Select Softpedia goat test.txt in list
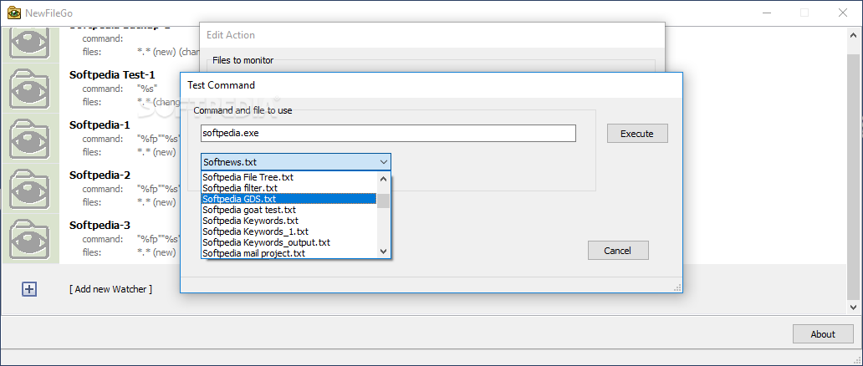The image size is (863, 366). (289, 210)
